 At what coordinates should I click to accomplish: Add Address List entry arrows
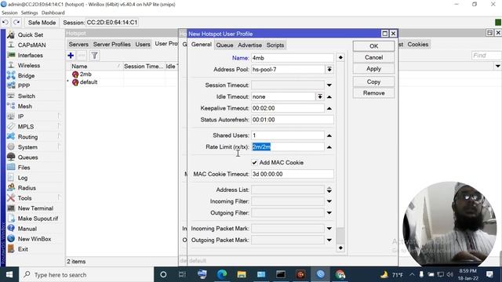(x=329, y=190)
